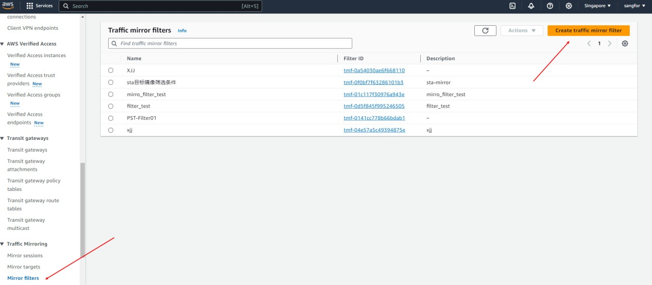Click the AWS logo home icon
The width and height of the screenshot is (652, 285).
8,6
